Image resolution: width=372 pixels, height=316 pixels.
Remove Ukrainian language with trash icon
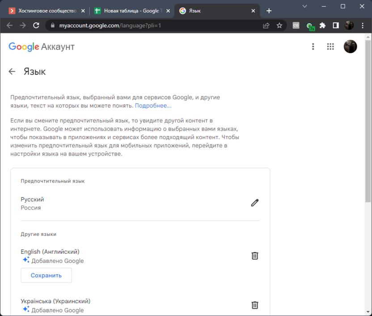(x=255, y=305)
